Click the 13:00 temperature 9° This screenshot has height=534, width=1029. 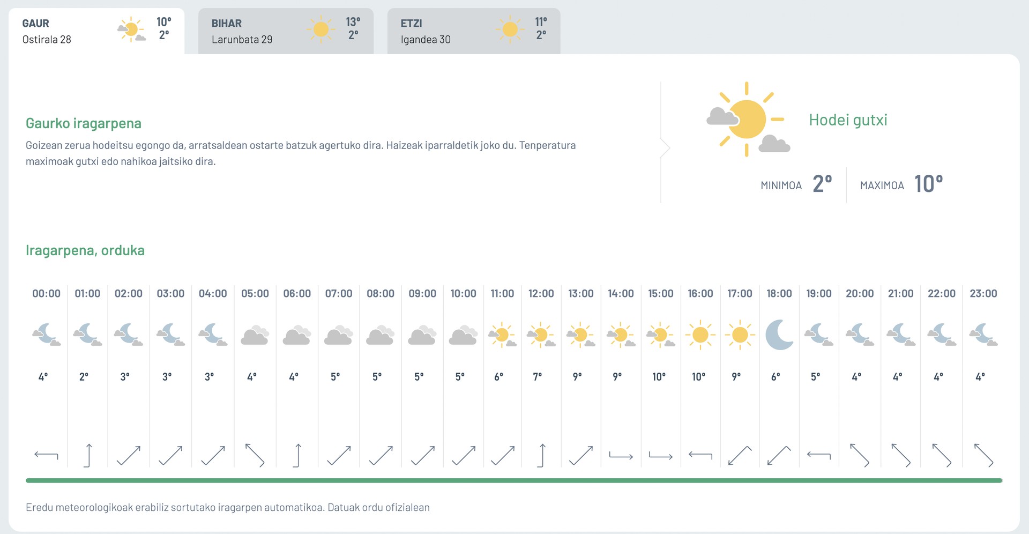(x=577, y=377)
